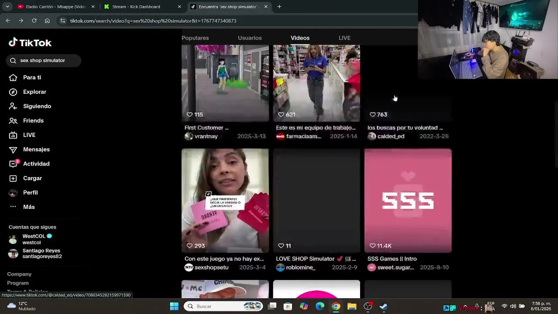
Task: Open Santiago Reyes followed account
Action: click(x=35, y=253)
